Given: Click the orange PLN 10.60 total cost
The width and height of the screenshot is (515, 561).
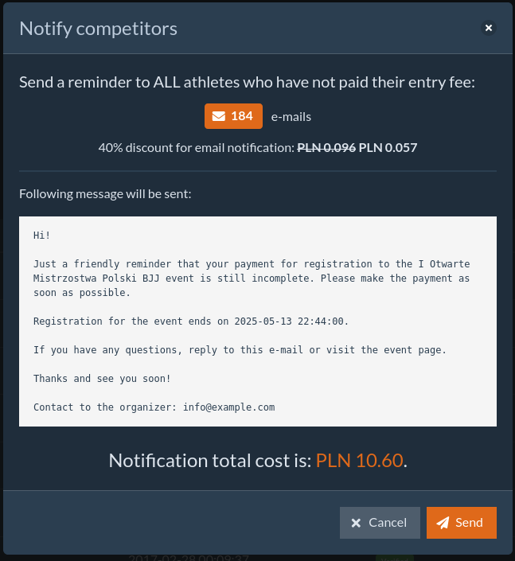Looking at the screenshot, I should click(359, 460).
